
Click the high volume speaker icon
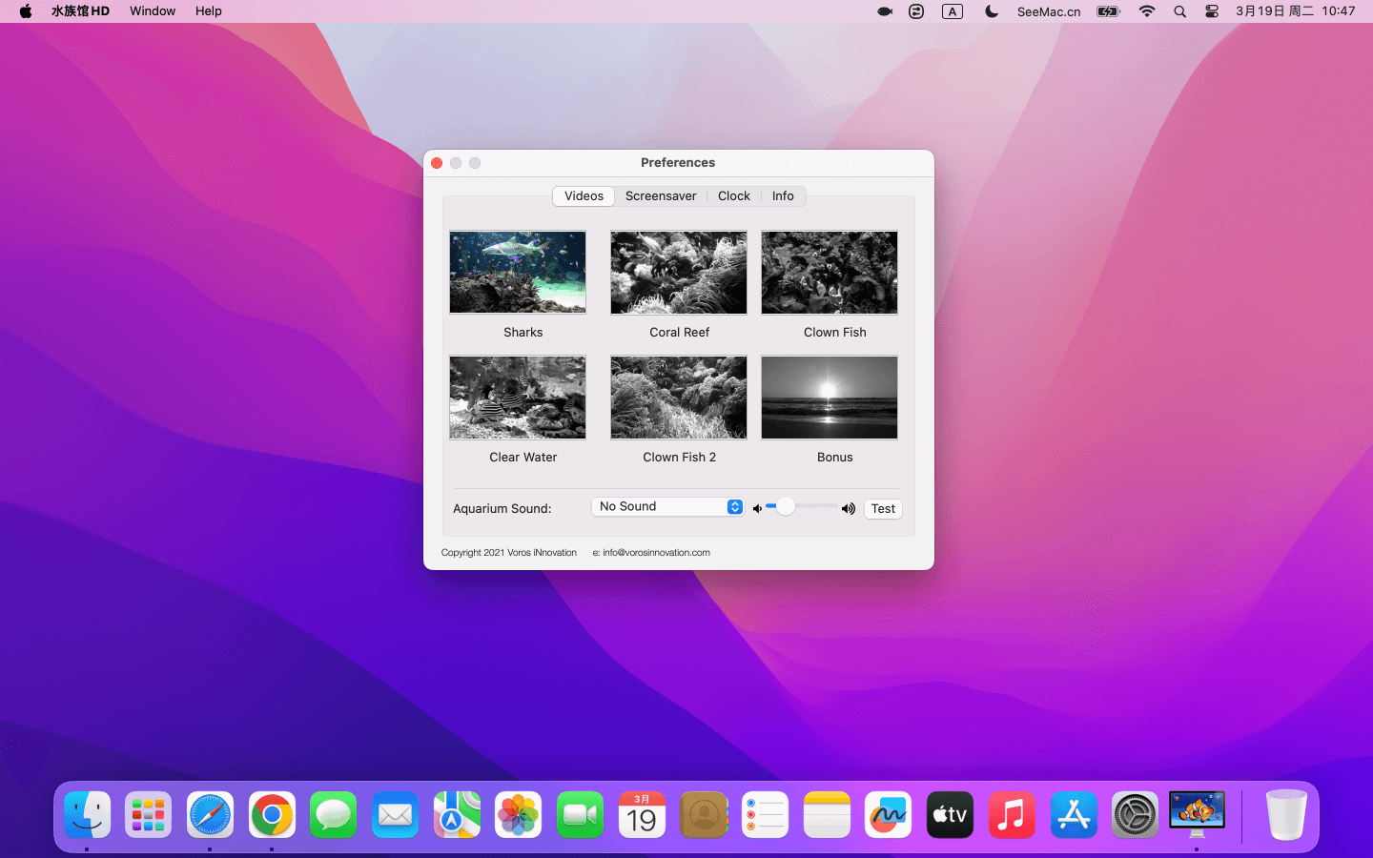(848, 508)
